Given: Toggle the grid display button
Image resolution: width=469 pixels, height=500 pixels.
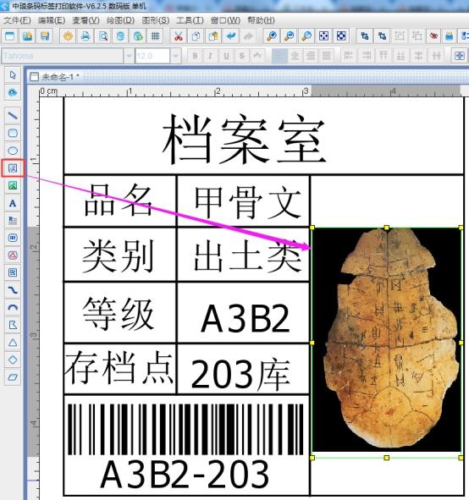Looking at the screenshot, I should (x=156, y=36).
